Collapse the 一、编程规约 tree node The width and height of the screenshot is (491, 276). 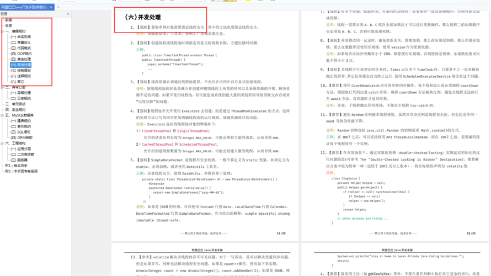pyautogui.click(x=2, y=31)
